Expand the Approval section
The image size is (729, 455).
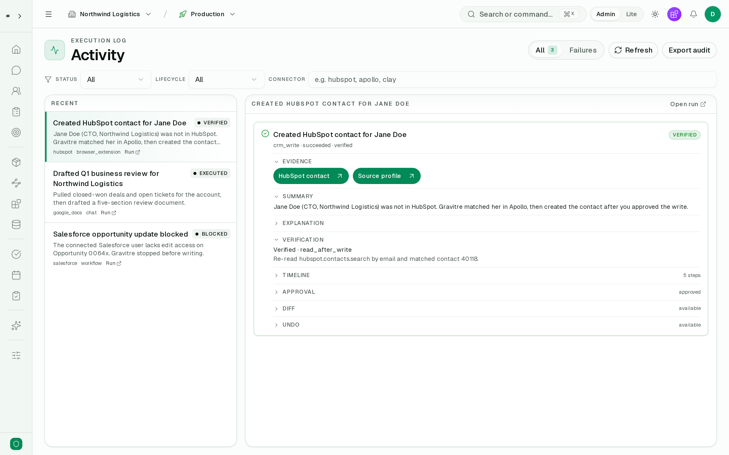[487, 292]
